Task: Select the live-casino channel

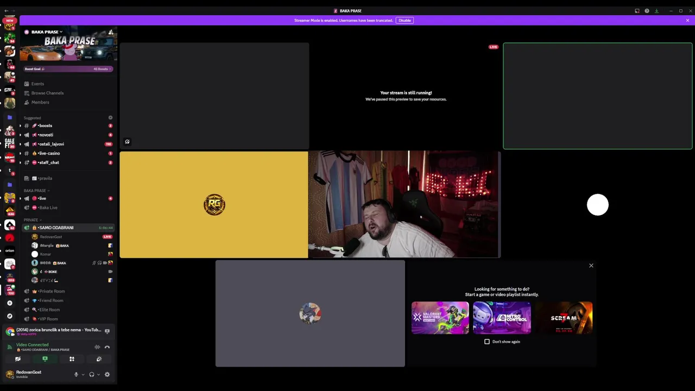Action: (67, 153)
